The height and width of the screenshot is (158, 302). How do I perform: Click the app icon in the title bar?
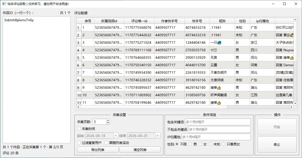pos(4,4)
